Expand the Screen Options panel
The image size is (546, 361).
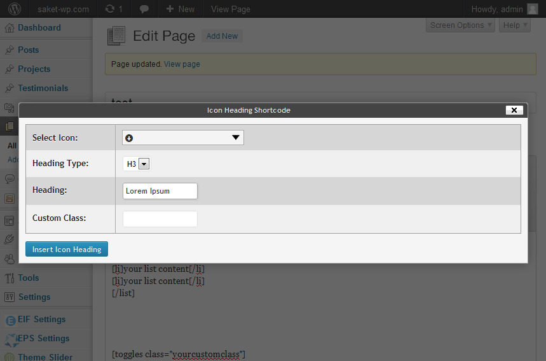[x=460, y=25]
